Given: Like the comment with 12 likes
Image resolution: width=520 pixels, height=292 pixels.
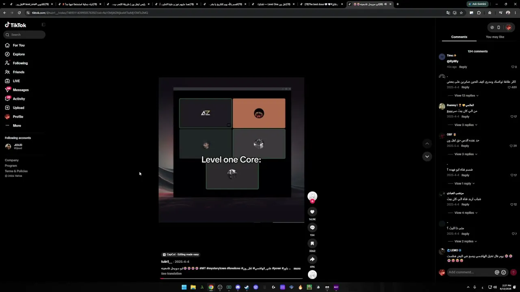Looking at the screenshot, I should click(512, 204).
